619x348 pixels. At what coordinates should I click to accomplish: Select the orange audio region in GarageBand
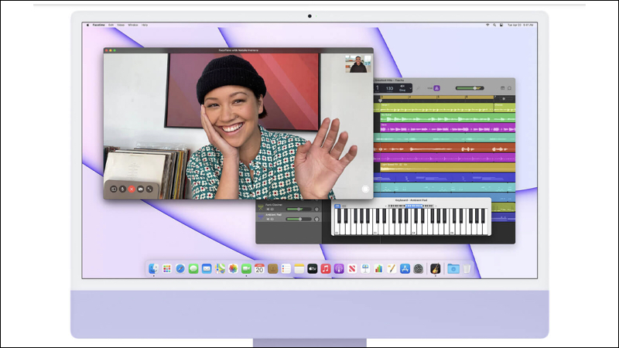tap(444, 148)
